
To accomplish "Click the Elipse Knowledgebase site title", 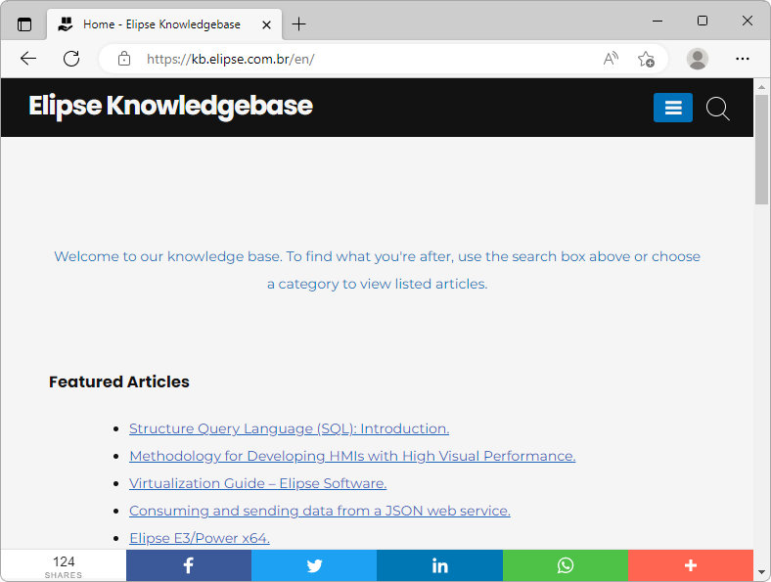I will point(170,106).
